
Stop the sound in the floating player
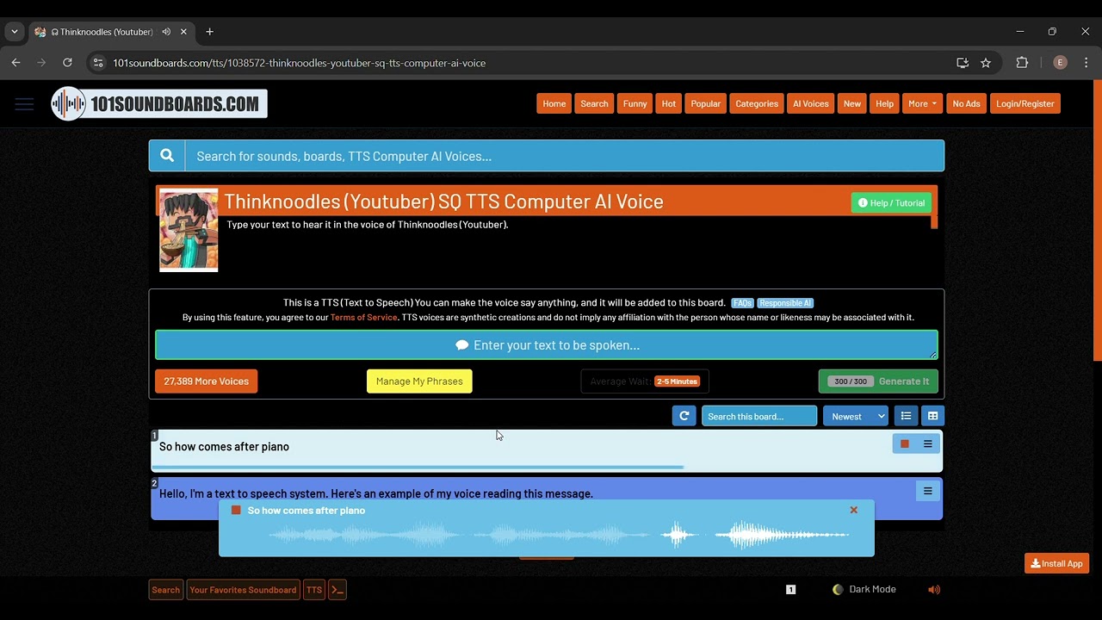[236, 510]
